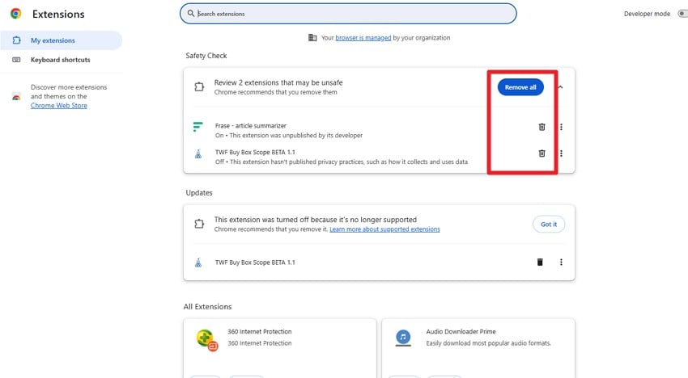
Task: Open the Chrome Web Store link
Action: (59, 106)
